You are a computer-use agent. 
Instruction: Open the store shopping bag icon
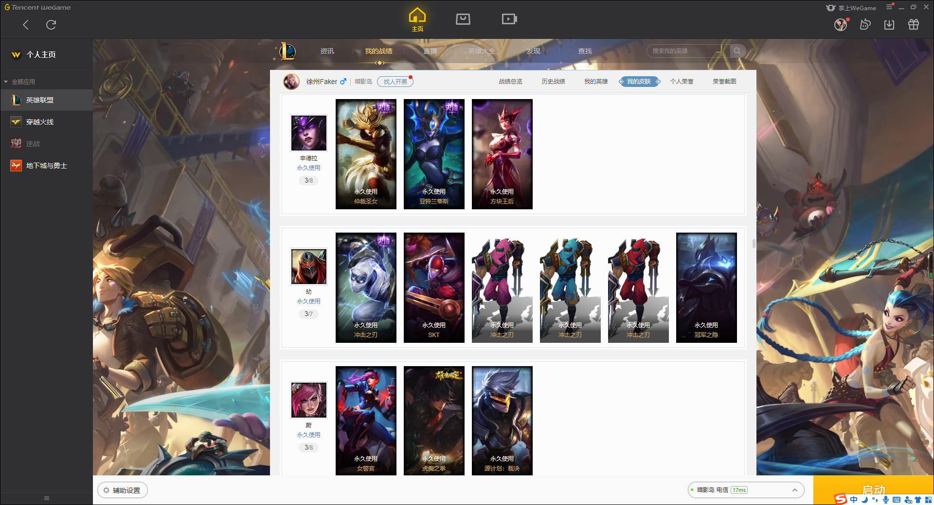(x=463, y=19)
